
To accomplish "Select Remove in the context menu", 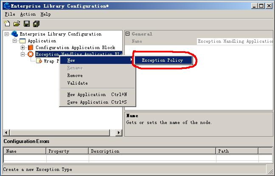I will [x=75, y=75].
